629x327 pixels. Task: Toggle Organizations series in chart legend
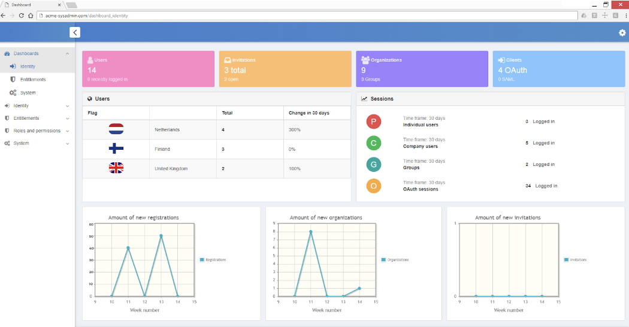(395, 260)
